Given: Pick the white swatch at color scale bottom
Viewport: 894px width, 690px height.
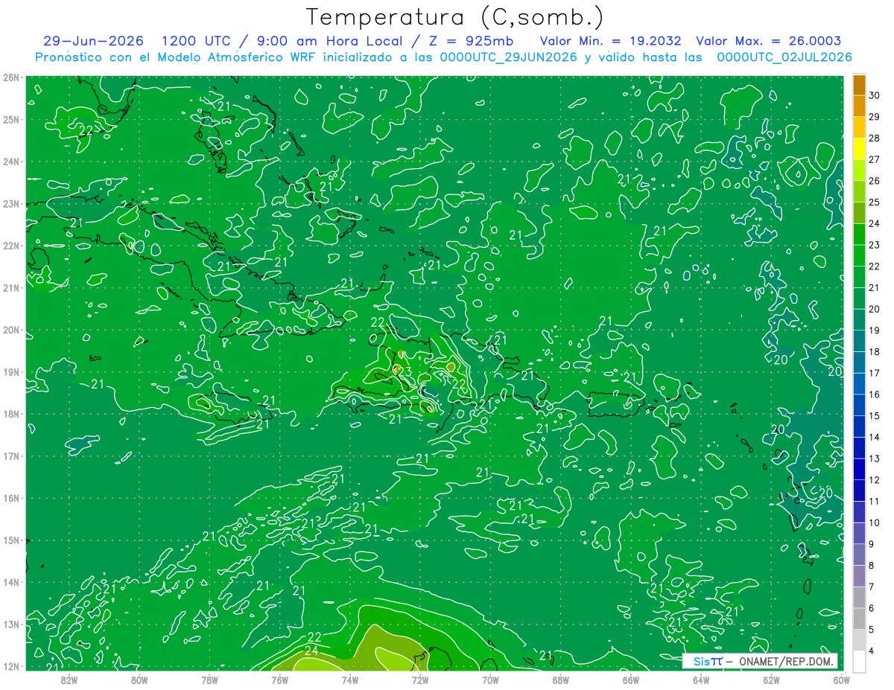Looking at the screenshot, I should click(x=859, y=662).
